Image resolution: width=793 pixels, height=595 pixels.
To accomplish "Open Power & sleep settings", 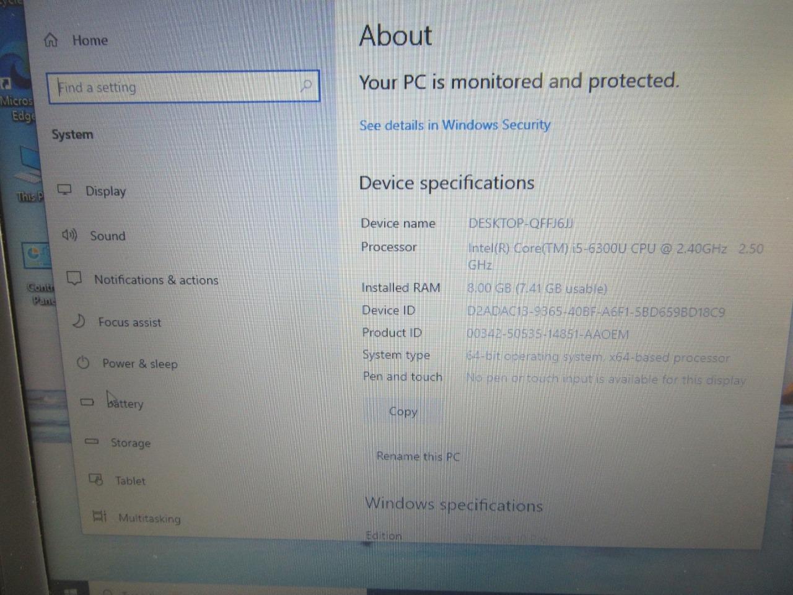I will click(140, 364).
